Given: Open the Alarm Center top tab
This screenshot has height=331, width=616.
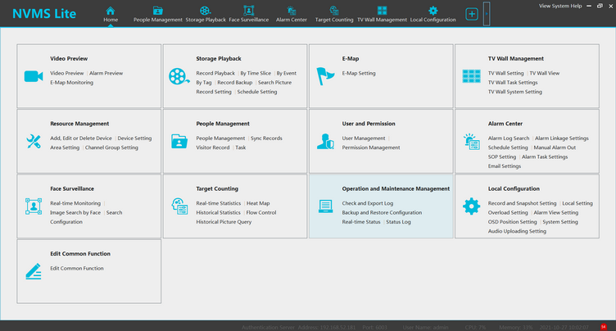Looking at the screenshot, I should [290, 14].
